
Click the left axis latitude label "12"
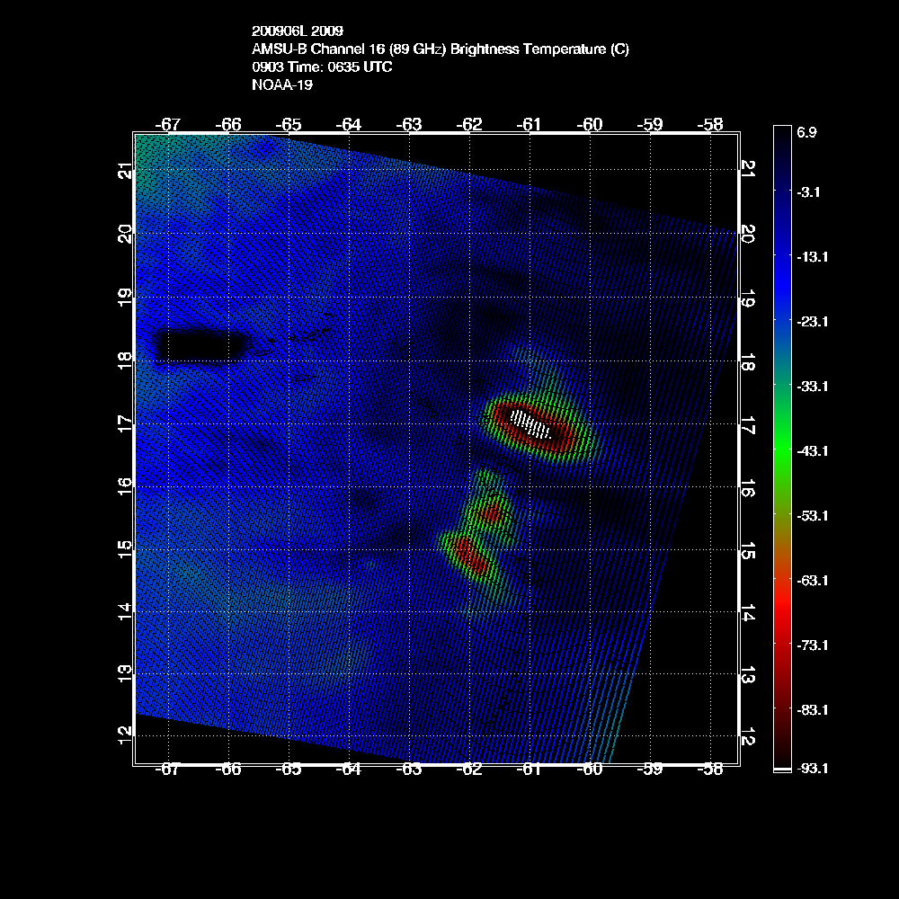(124, 735)
